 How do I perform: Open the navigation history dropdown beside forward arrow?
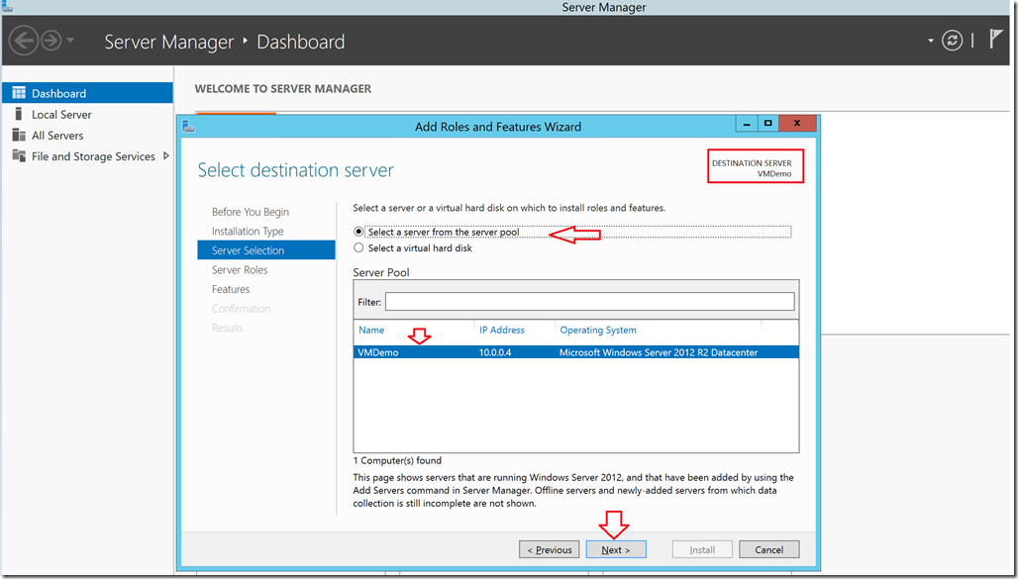tap(70, 41)
